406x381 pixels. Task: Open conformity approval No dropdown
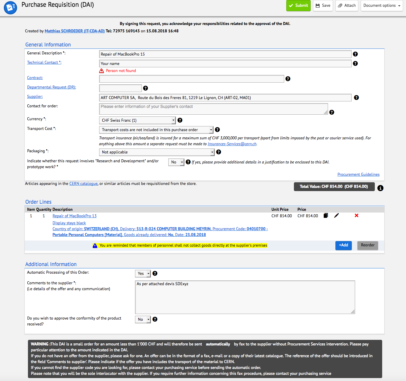pyautogui.click(x=143, y=319)
